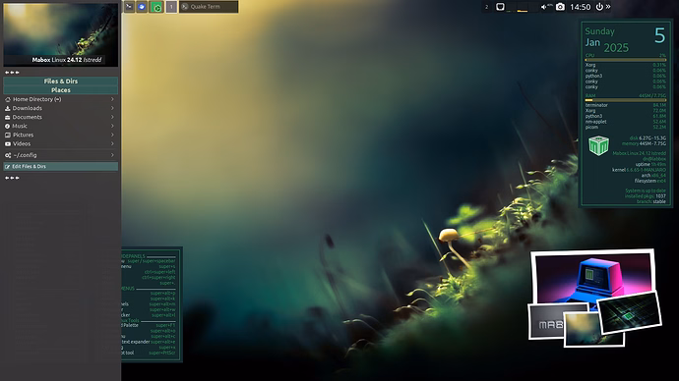Screen dimensions: 679x381
Task: Open the ~/.config menu entry
Action: pyautogui.click(x=61, y=155)
